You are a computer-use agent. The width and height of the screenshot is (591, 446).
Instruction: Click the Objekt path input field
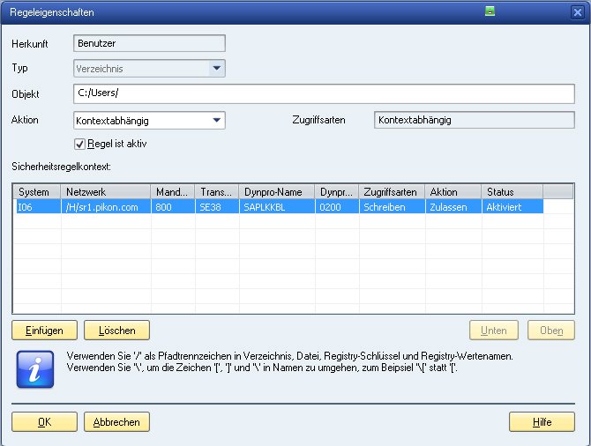point(324,93)
